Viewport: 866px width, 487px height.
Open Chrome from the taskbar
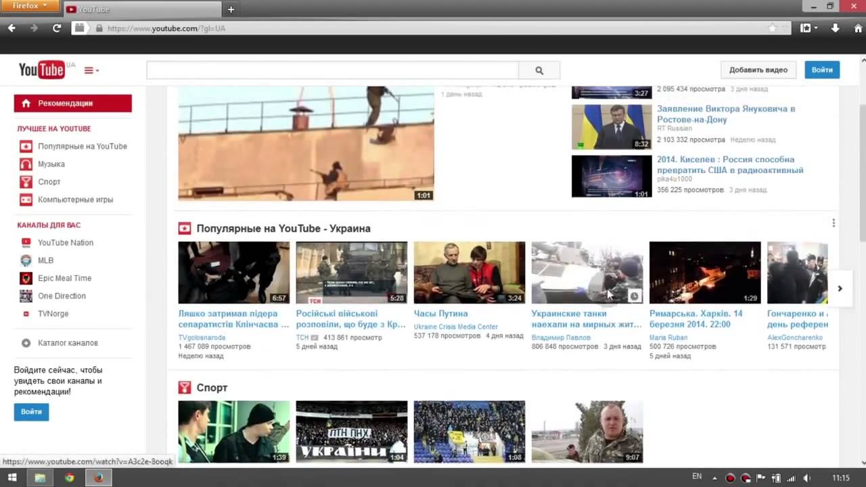click(x=69, y=478)
